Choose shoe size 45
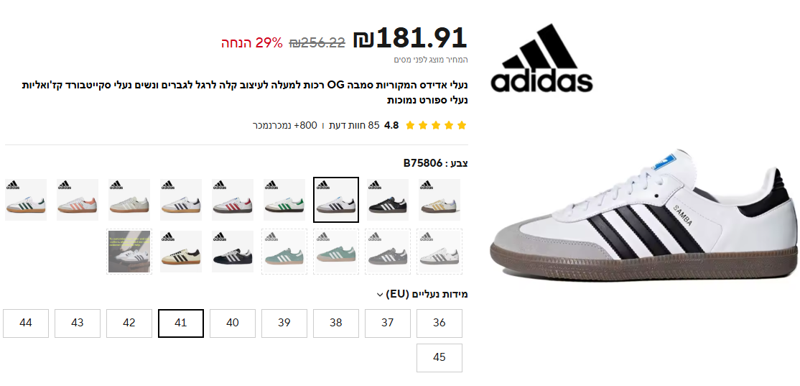The width and height of the screenshot is (800, 386). (x=439, y=358)
